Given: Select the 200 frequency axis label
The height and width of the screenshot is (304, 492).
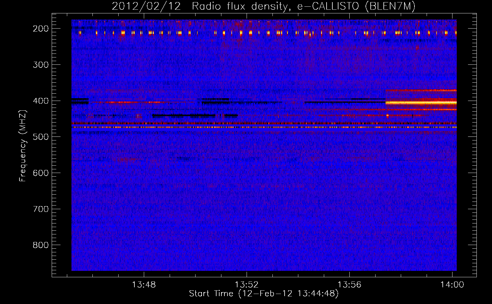Looking at the screenshot, I should [x=40, y=29].
